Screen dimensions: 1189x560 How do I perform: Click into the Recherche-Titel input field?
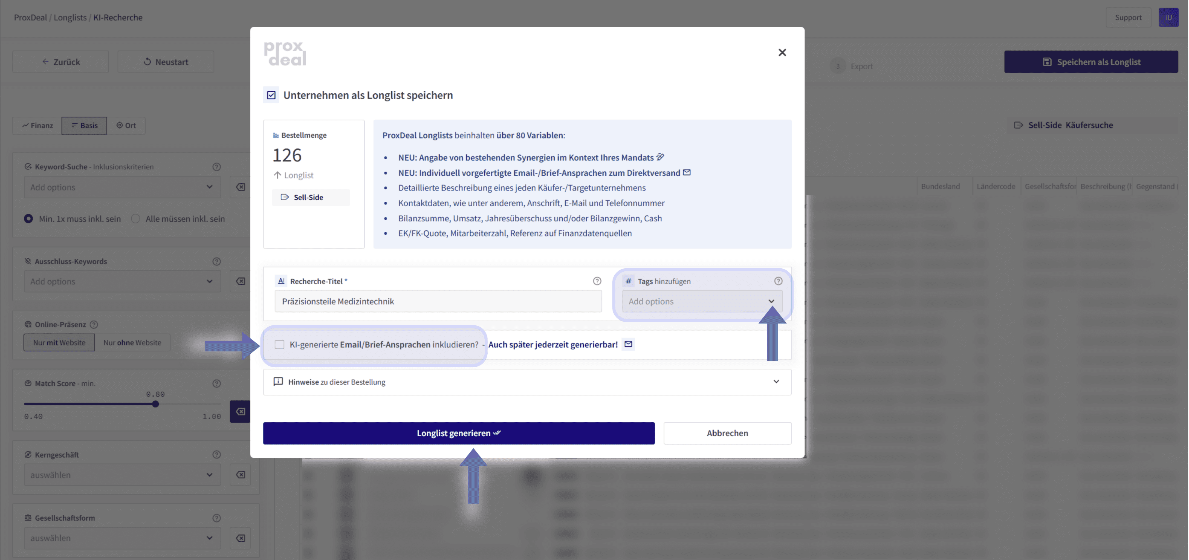tap(438, 301)
